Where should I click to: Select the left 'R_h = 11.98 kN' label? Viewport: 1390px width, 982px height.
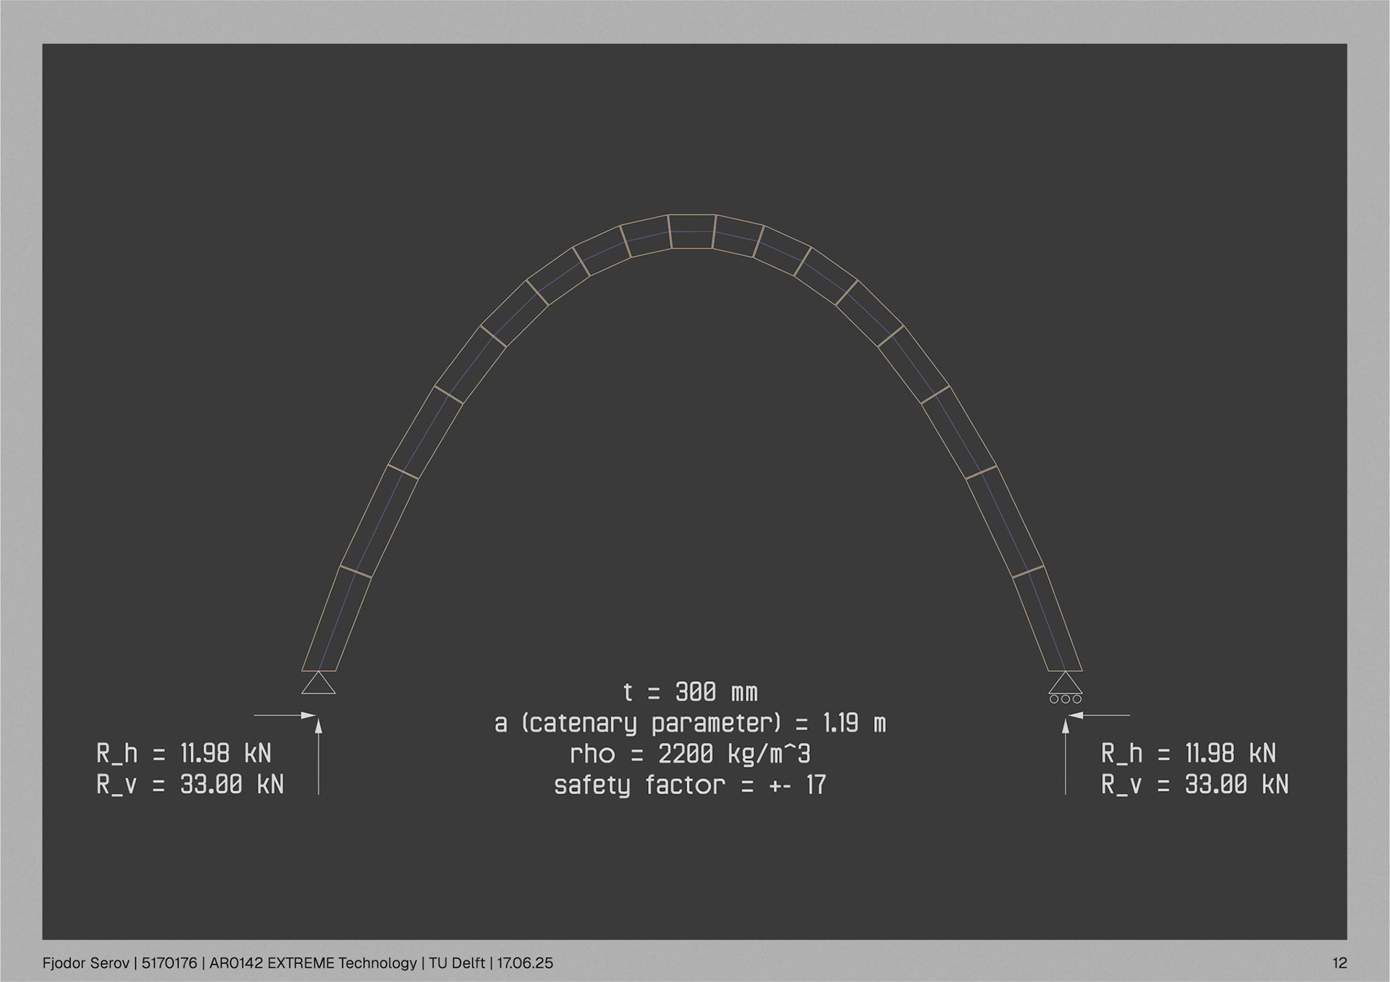coord(184,753)
